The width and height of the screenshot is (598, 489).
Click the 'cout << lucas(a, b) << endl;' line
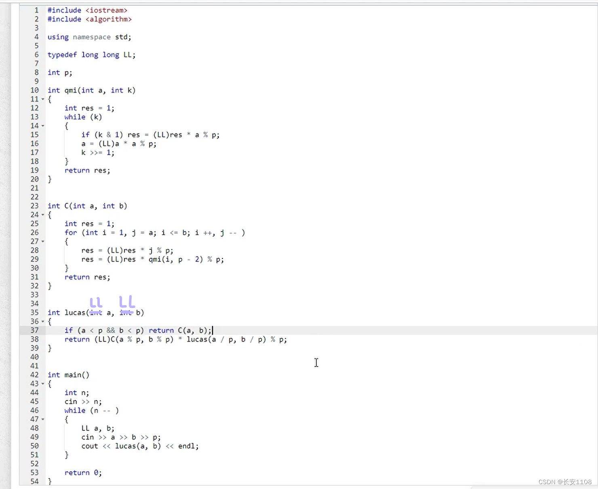click(140, 446)
